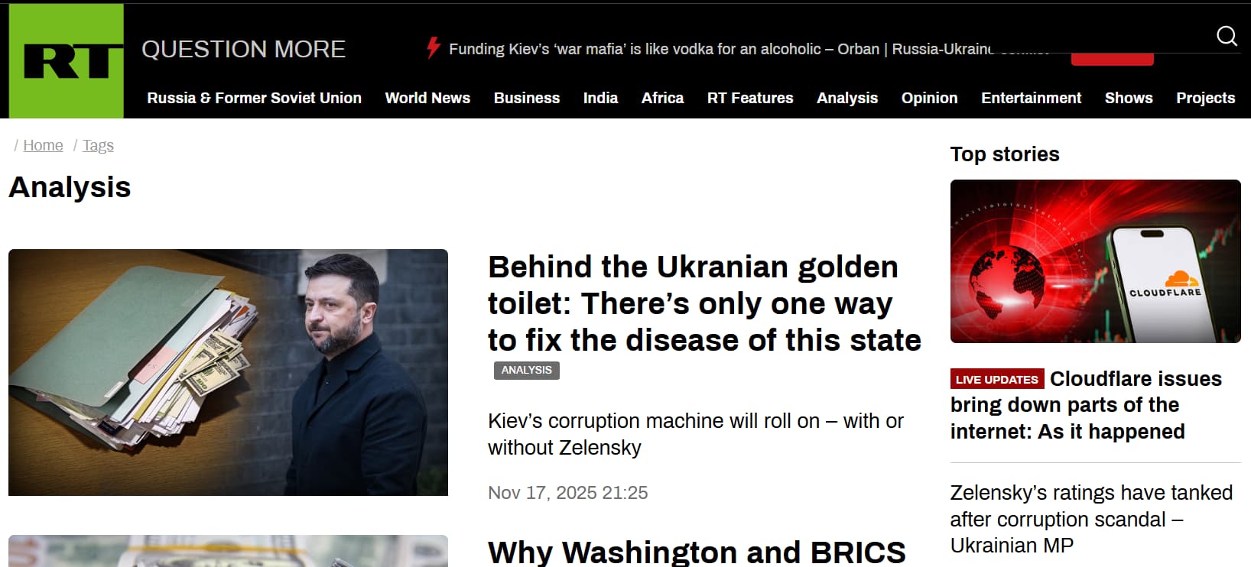
Task: Open the Cloudflare top story image
Action: [x=1095, y=261]
